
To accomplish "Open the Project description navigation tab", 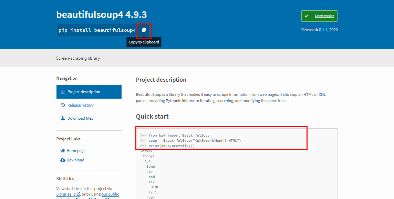I will click(x=89, y=92).
